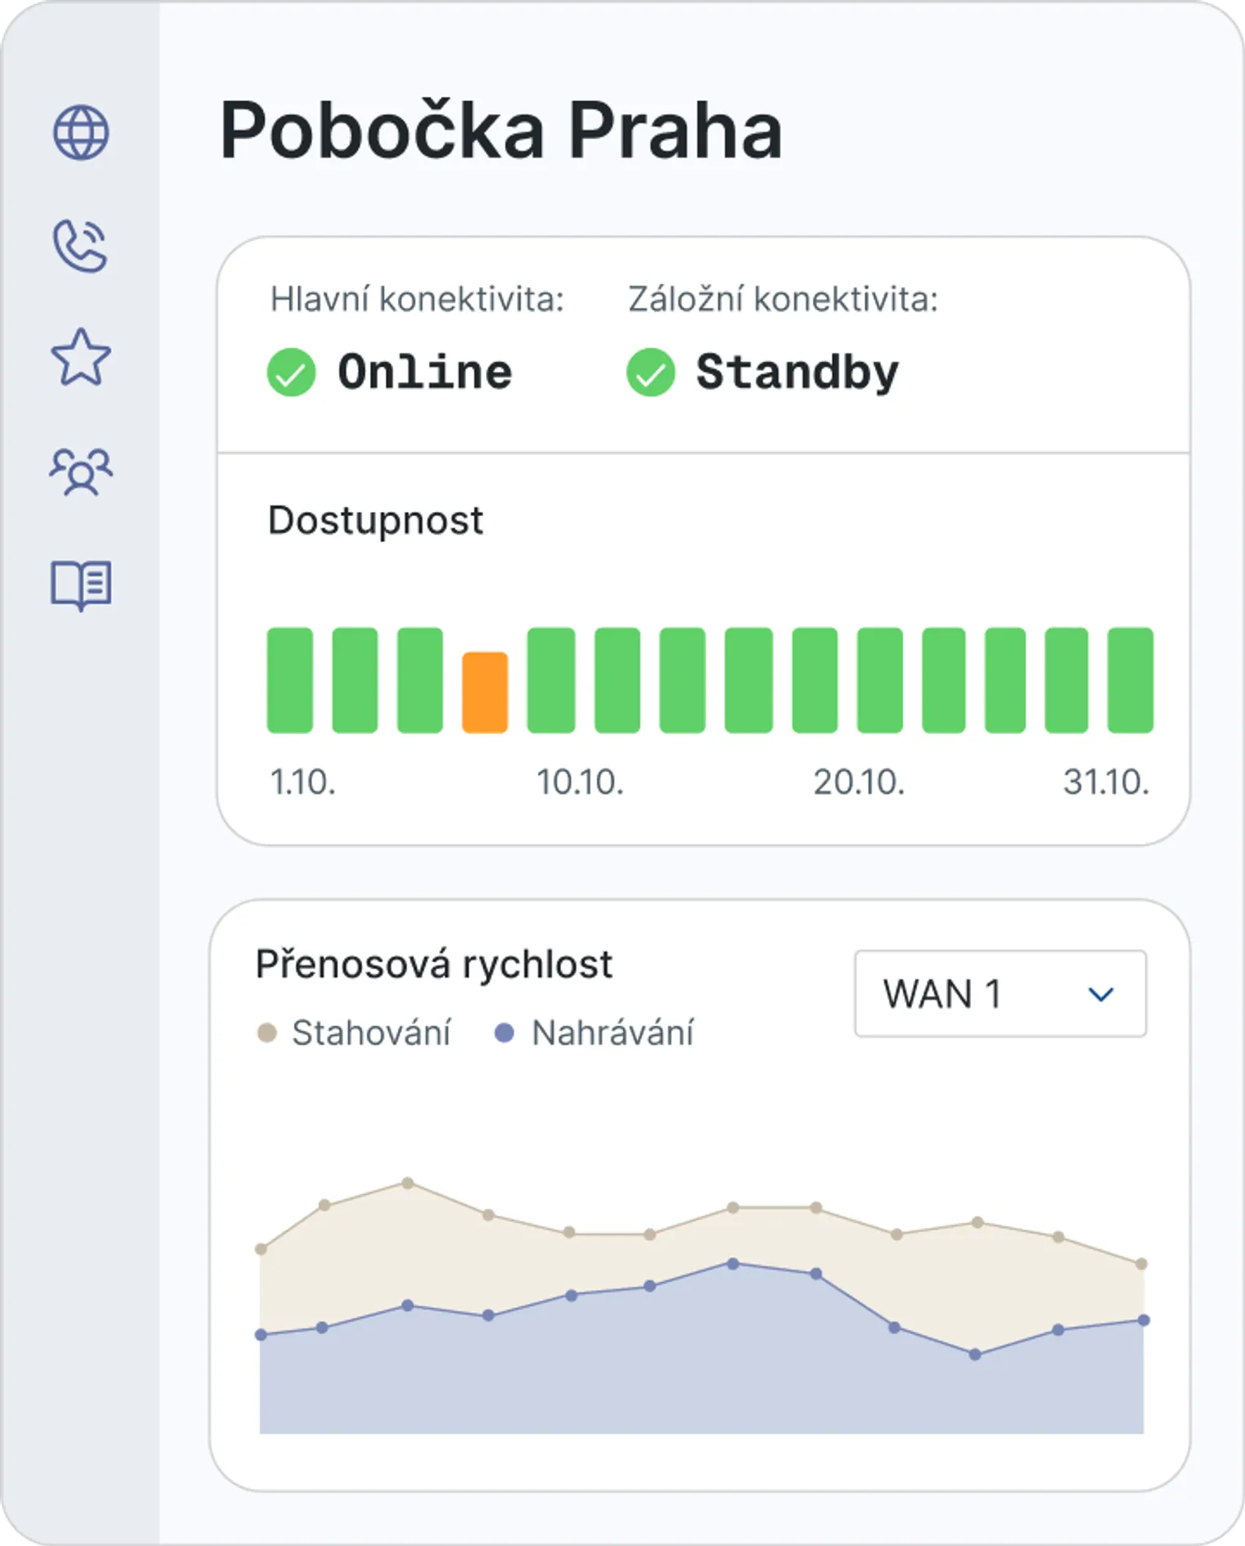This screenshot has width=1245, height=1546.
Task: Open the book documentation icon
Action: click(x=81, y=585)
